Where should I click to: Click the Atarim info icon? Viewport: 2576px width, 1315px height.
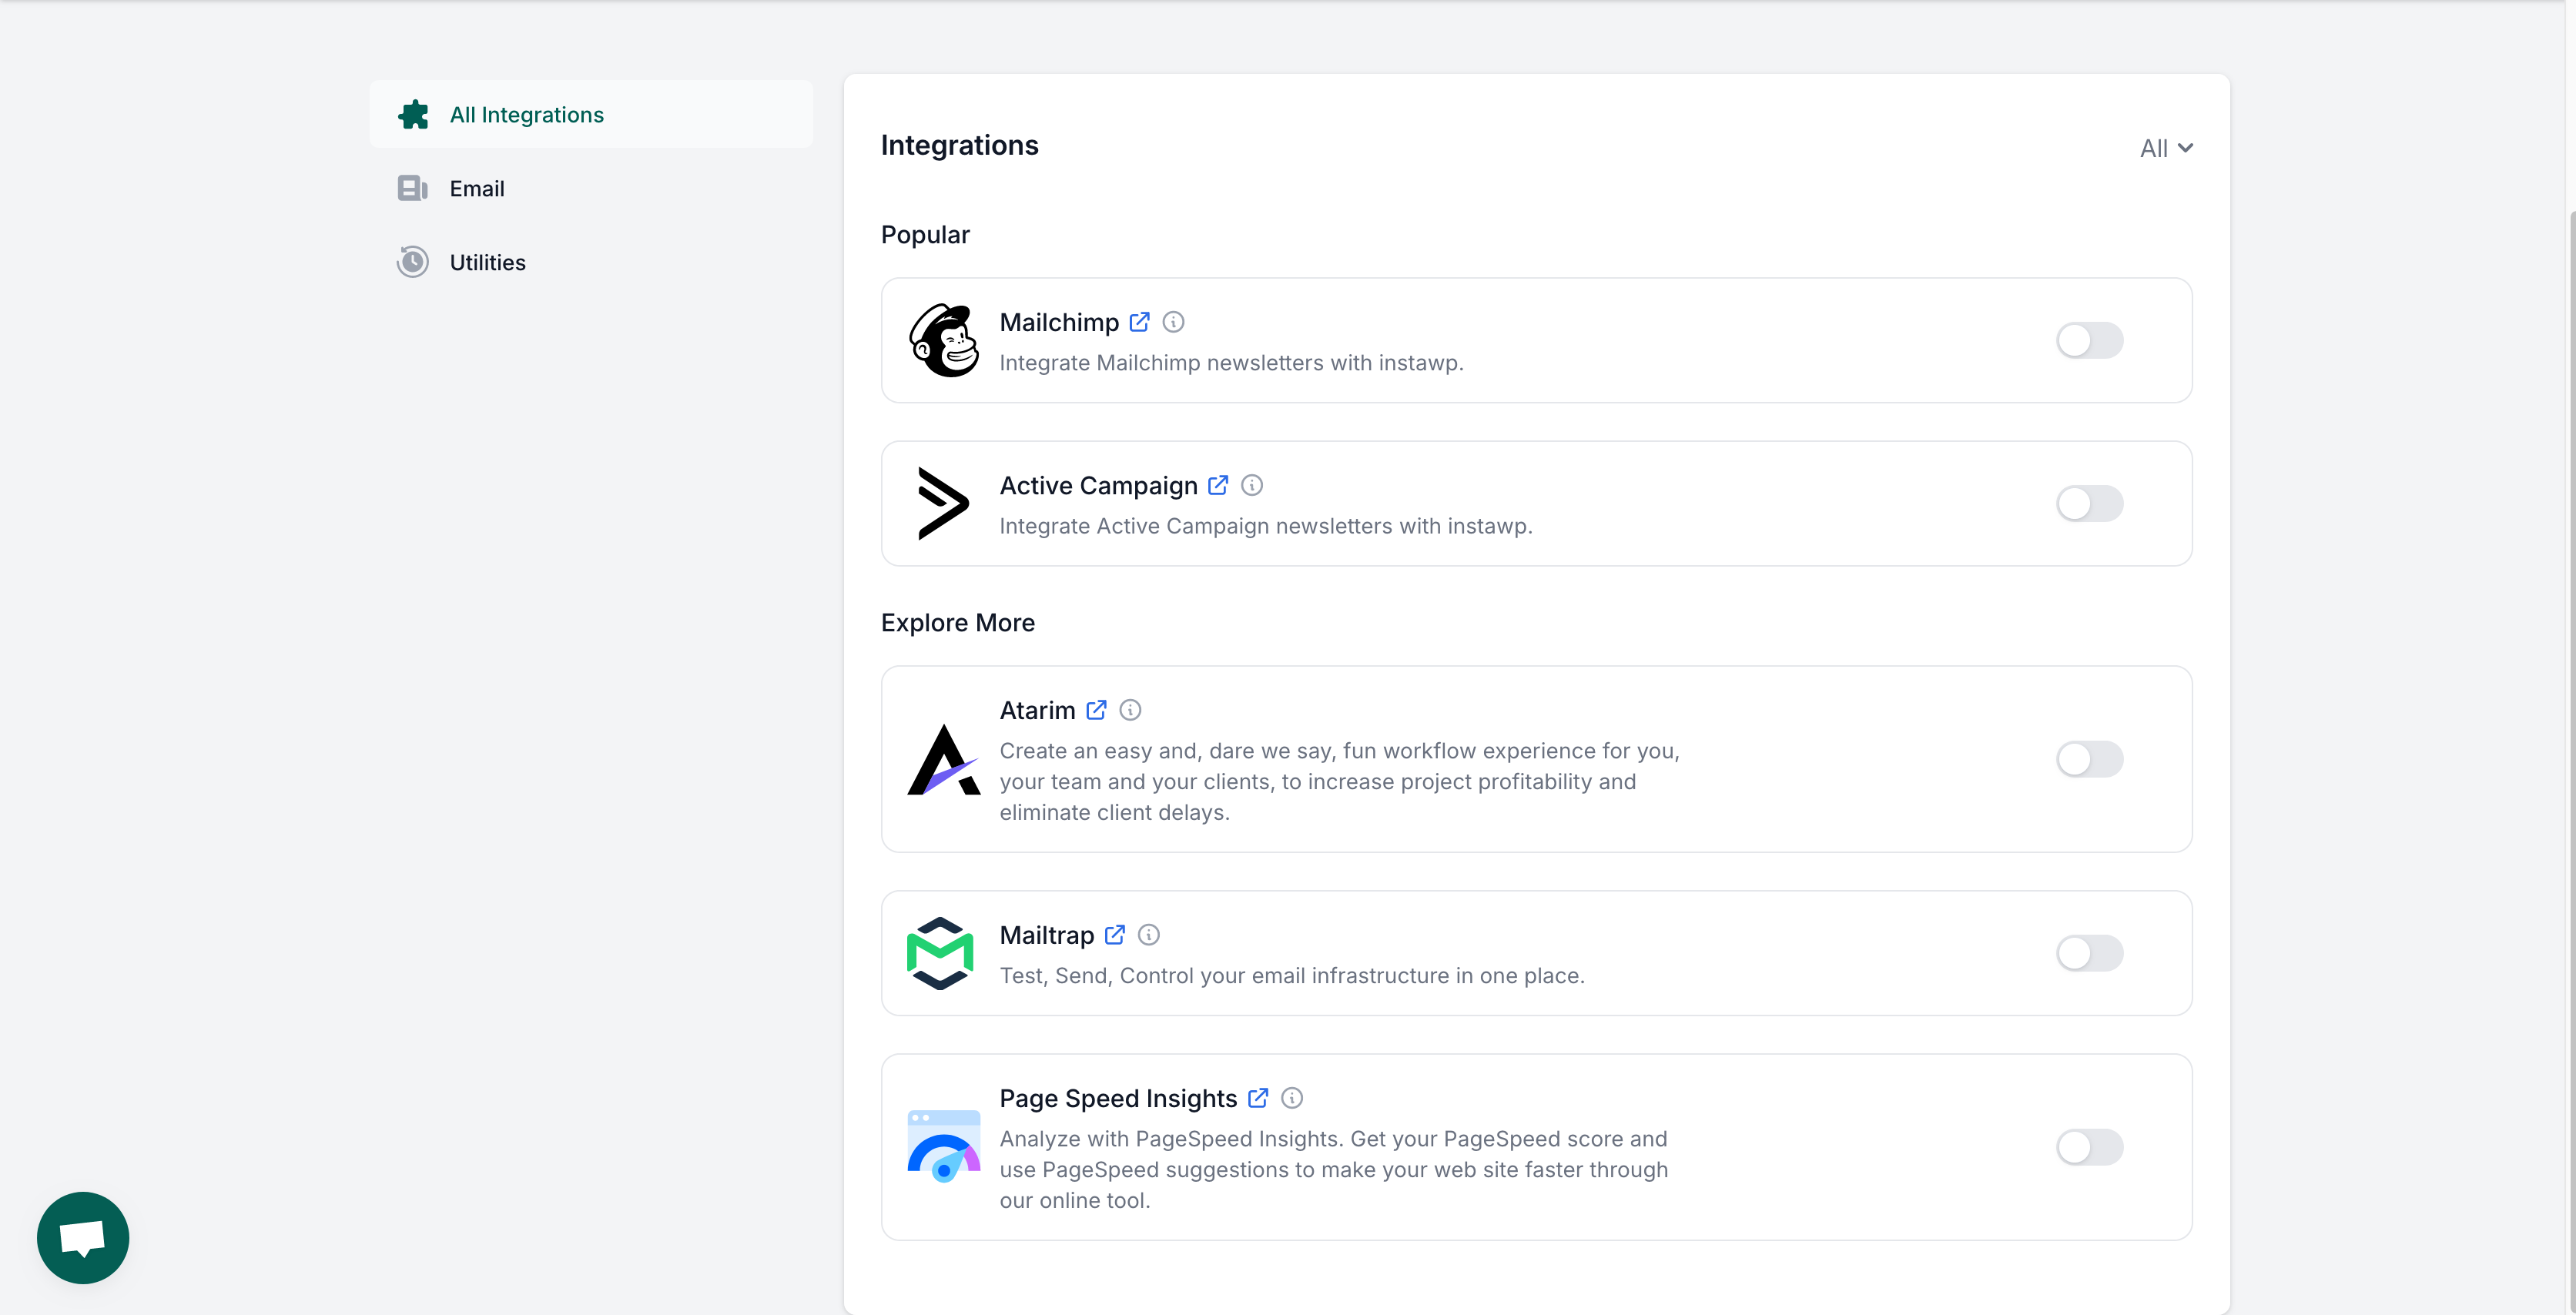click(x=1130, y=710)
